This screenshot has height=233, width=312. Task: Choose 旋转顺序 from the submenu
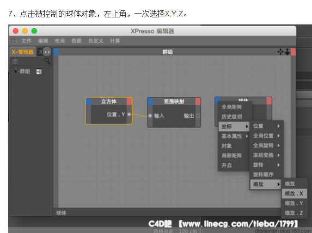click(x=267, y=175)
